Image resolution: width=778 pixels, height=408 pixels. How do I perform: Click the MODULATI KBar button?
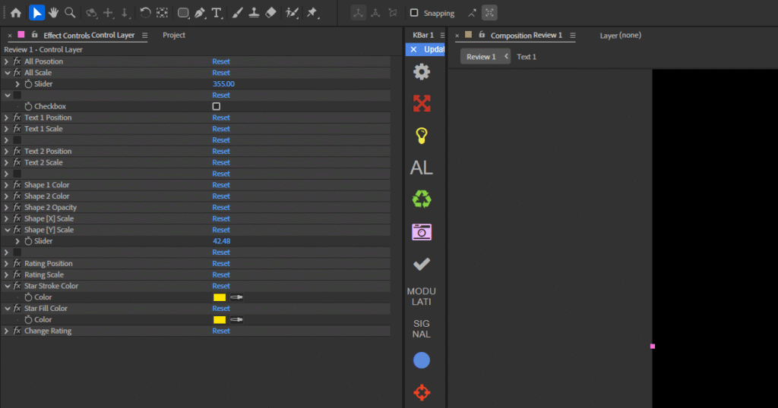coord(421,297)
